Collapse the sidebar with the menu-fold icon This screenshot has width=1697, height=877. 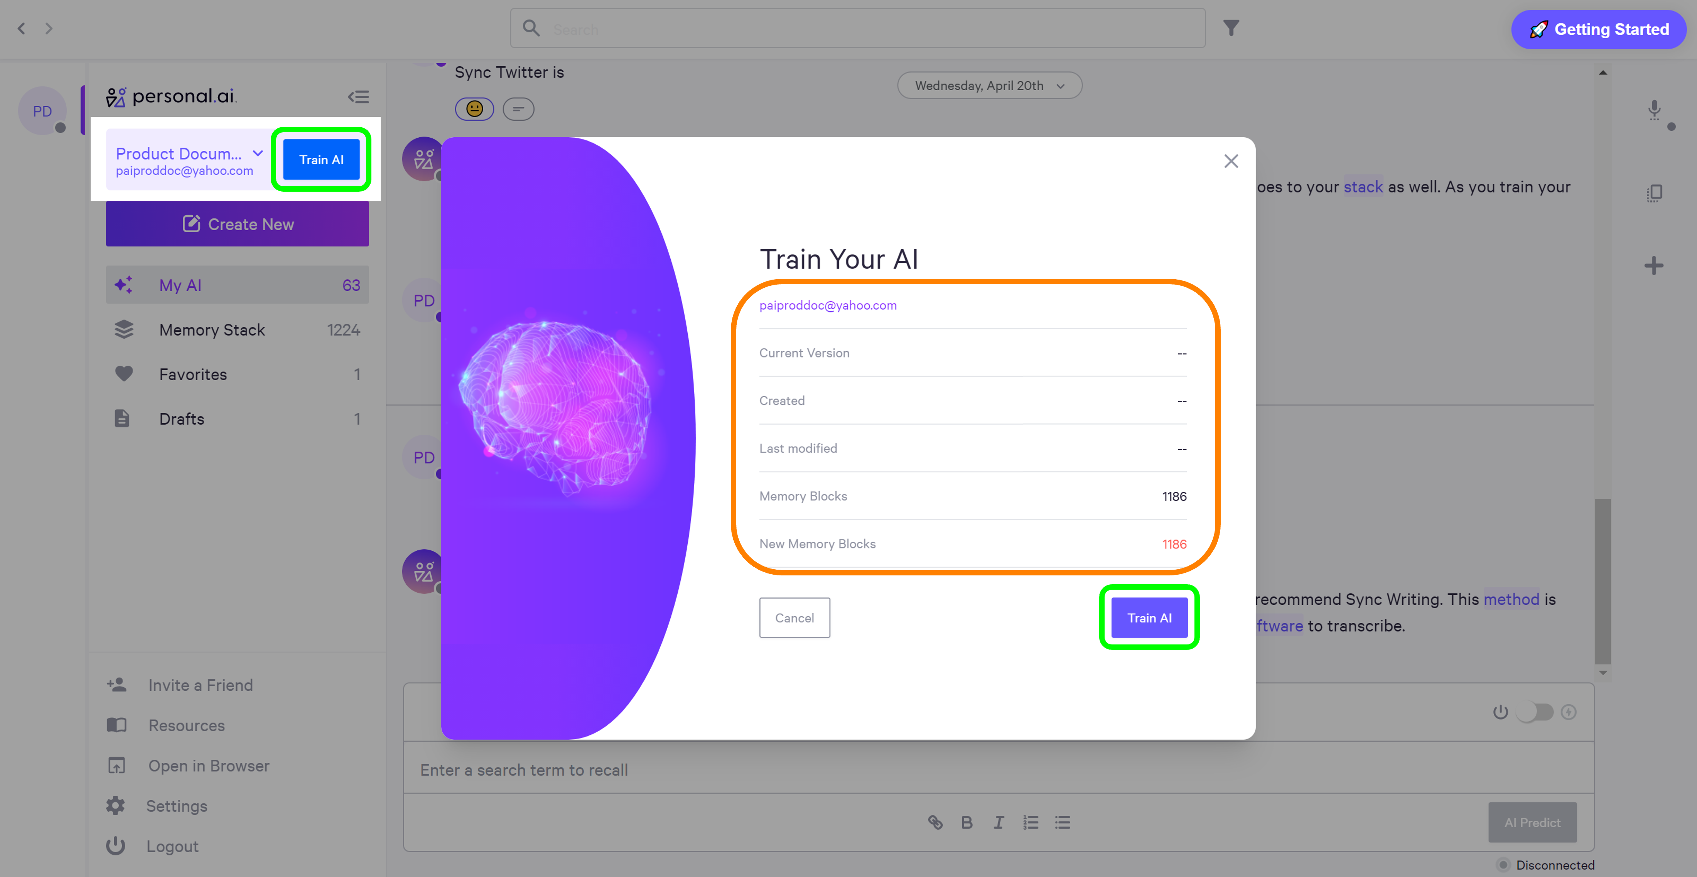tap(358, 97)
